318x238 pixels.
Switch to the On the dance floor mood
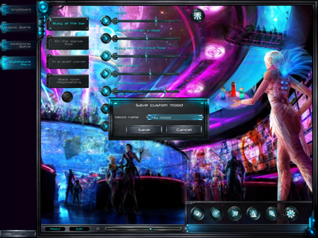[68, 42]
